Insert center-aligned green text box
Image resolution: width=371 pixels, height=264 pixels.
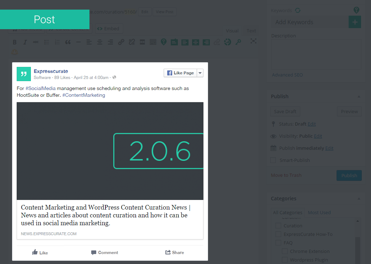point(196,42)
